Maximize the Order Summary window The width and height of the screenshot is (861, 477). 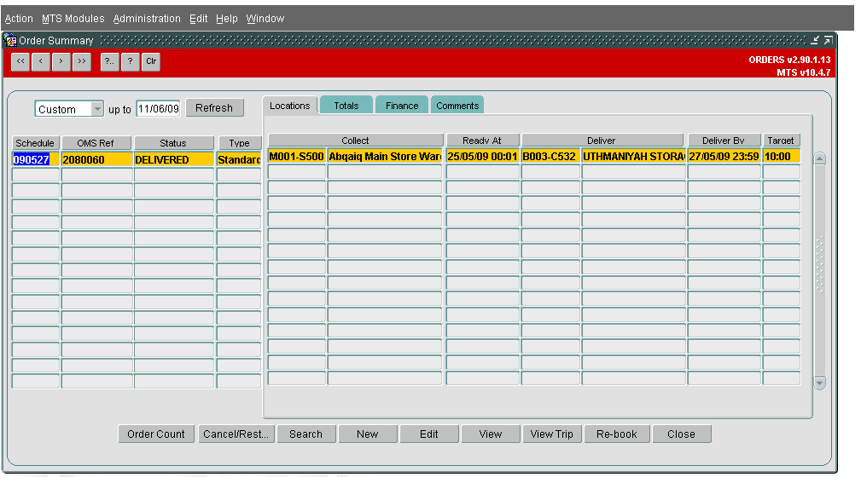[x=828, y=40]
